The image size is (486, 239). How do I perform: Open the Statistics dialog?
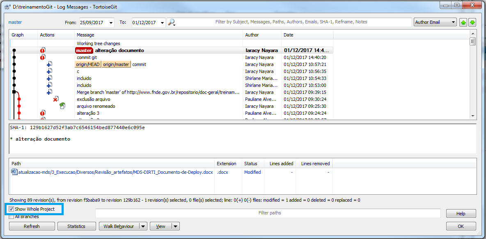(x=76, y=226)
